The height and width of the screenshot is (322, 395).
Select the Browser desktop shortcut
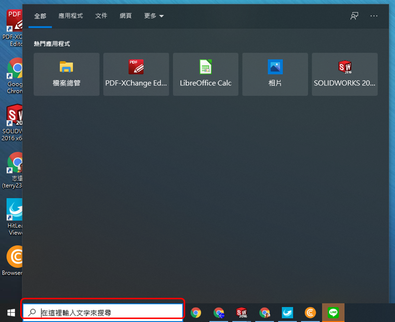pyautogui.click(x=13, y=261)
